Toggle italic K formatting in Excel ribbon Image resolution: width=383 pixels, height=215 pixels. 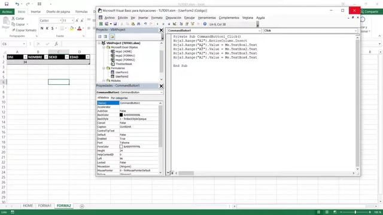(x=47, y=28)
